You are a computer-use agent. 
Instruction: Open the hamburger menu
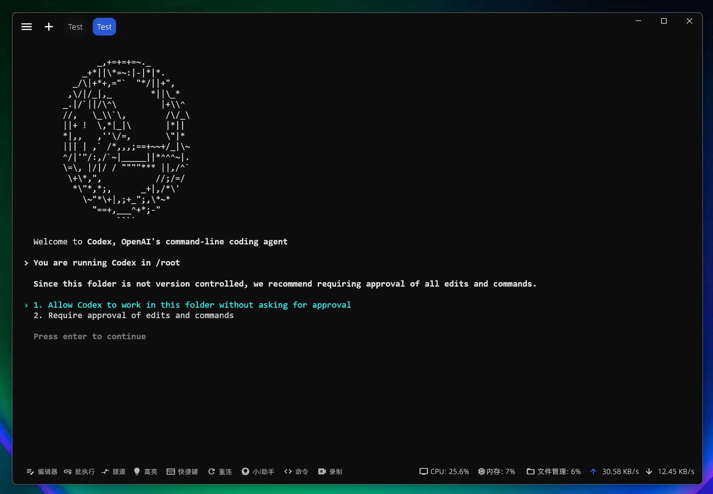26,27
